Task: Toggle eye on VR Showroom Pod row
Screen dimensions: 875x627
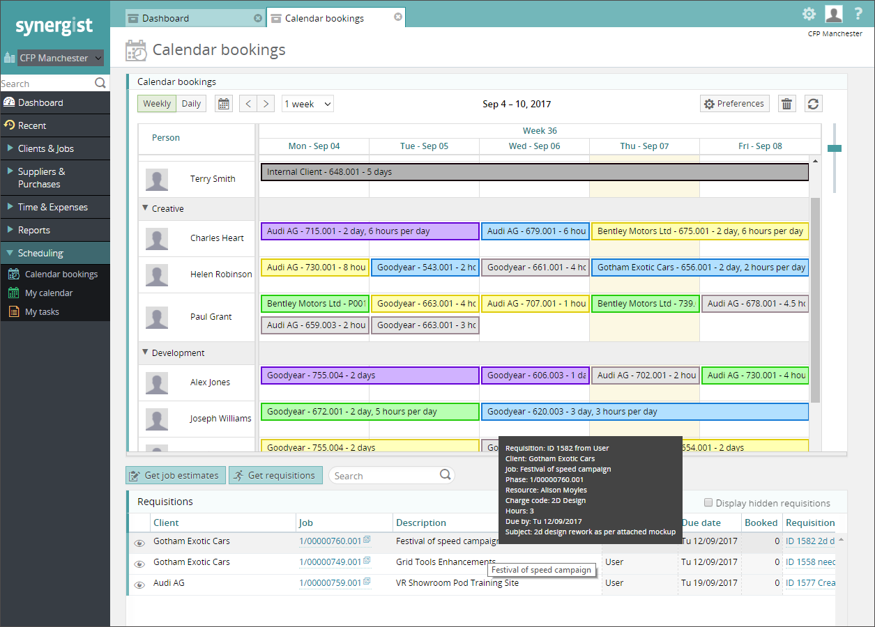Action: click(139, 585)
